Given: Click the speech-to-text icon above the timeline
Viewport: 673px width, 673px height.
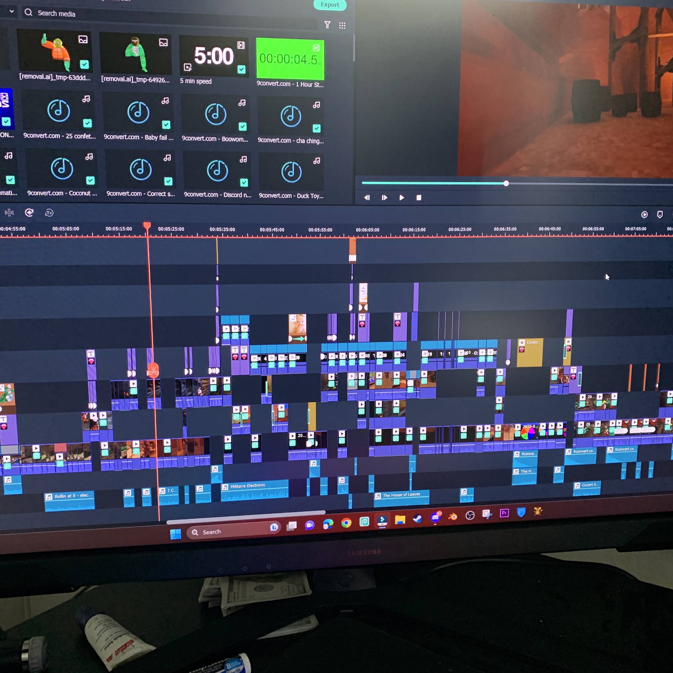Looking at the screenshot, I should 49,213.
